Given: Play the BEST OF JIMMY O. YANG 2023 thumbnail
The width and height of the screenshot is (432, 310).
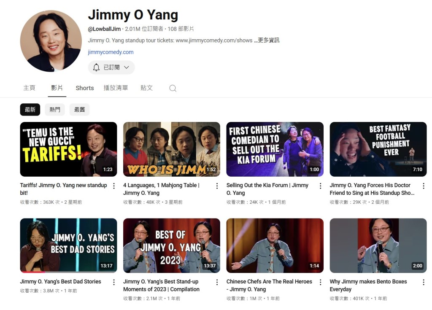Looking at the screenshot, I should (x=172, y=245).
